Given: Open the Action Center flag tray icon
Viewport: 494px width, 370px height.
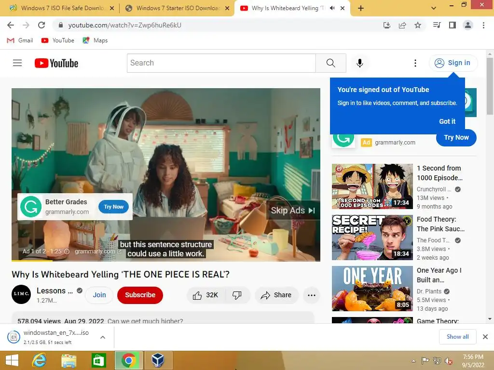Looking at the screenshot, I should pos(425,361).
